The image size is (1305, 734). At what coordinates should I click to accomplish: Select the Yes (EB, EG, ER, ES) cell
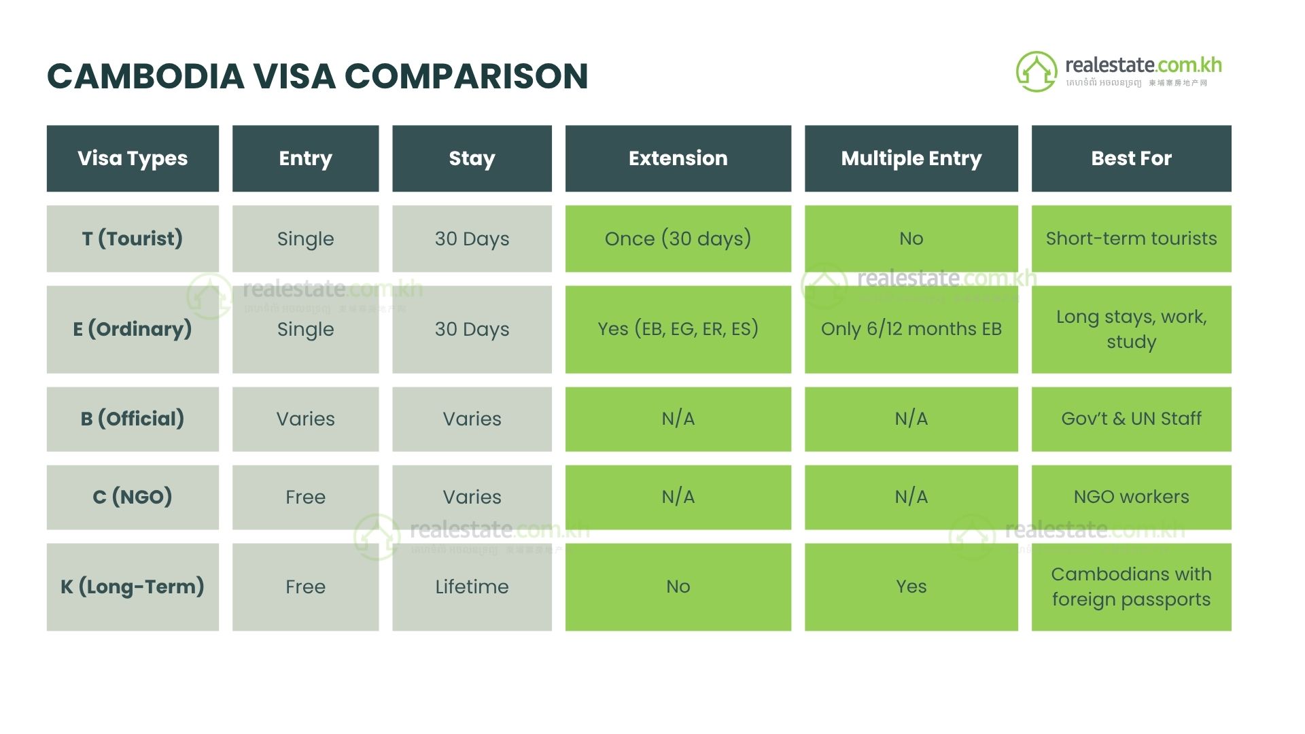(678, 329)
